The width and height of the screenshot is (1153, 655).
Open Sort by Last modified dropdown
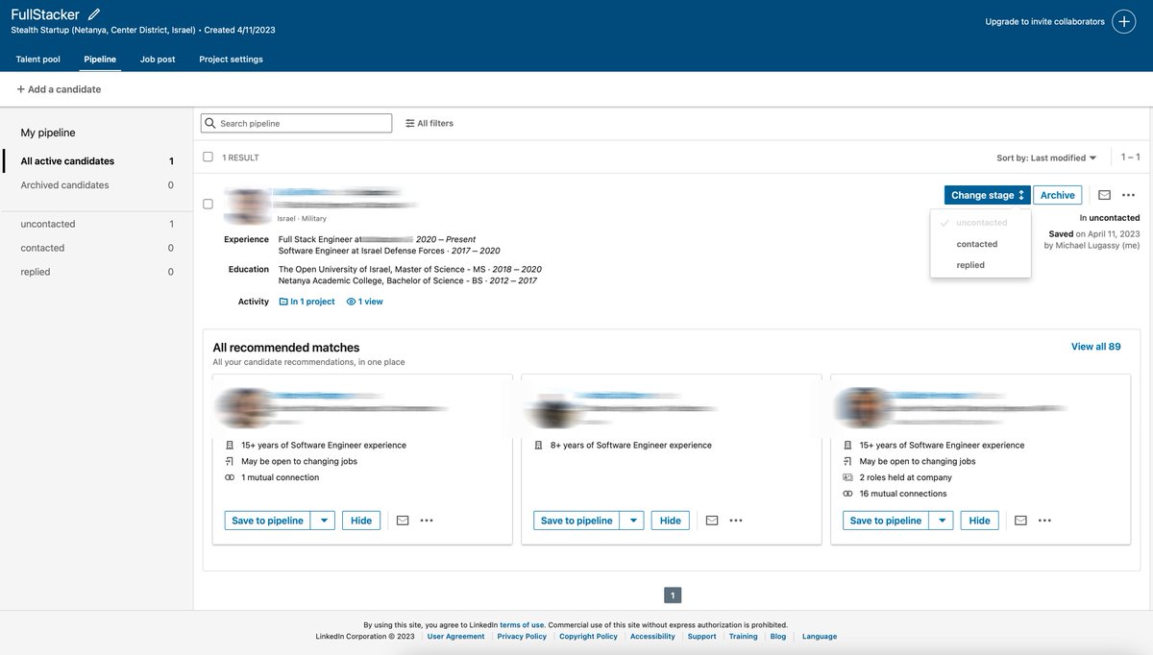point(1047,158)
